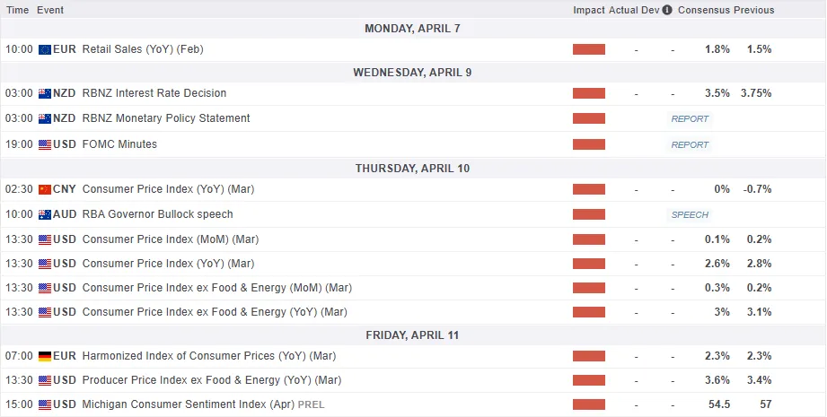Click the Impact column header
The width and height of the screenshot is (827, 417).
pos(589,10)
